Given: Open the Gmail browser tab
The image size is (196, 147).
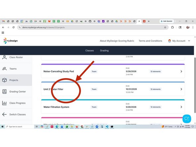Looking at the screenshot, I should 4,21.
